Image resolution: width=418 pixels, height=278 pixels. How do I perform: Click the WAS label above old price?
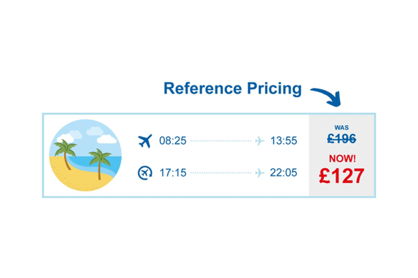[342, 127]
